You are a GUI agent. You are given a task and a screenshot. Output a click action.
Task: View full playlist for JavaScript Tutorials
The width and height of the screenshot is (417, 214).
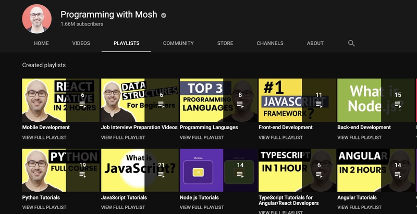pos(123,207)
